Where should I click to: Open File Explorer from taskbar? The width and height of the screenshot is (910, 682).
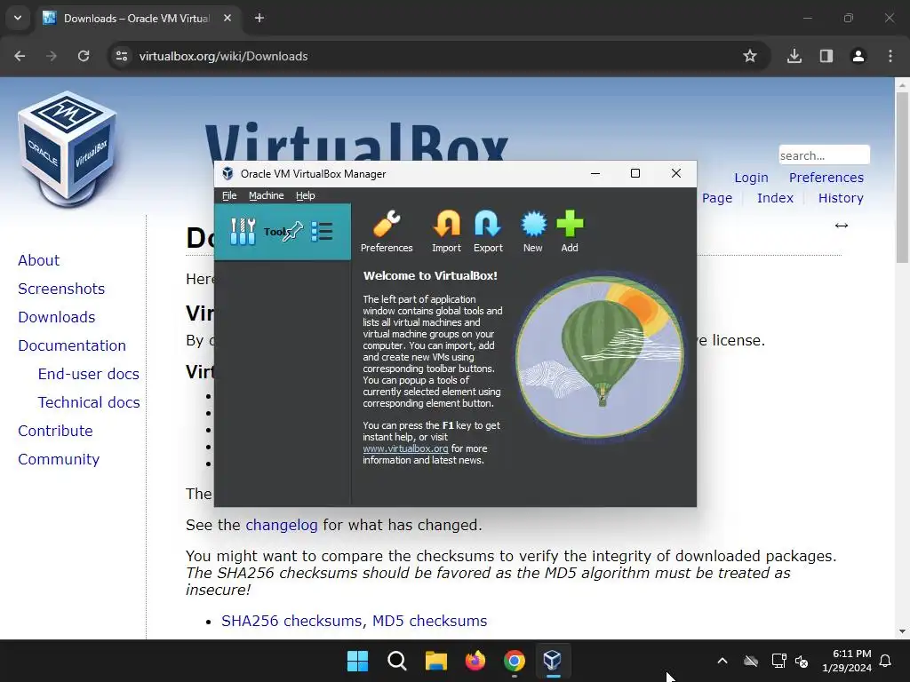[x=435, y=661]
